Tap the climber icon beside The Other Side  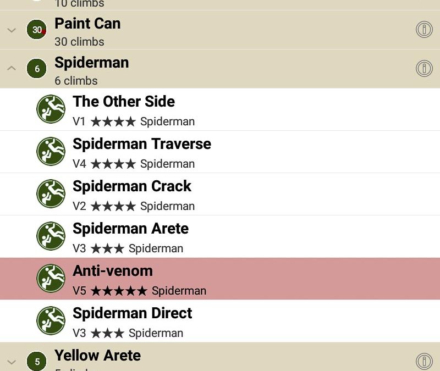[51, 109]
